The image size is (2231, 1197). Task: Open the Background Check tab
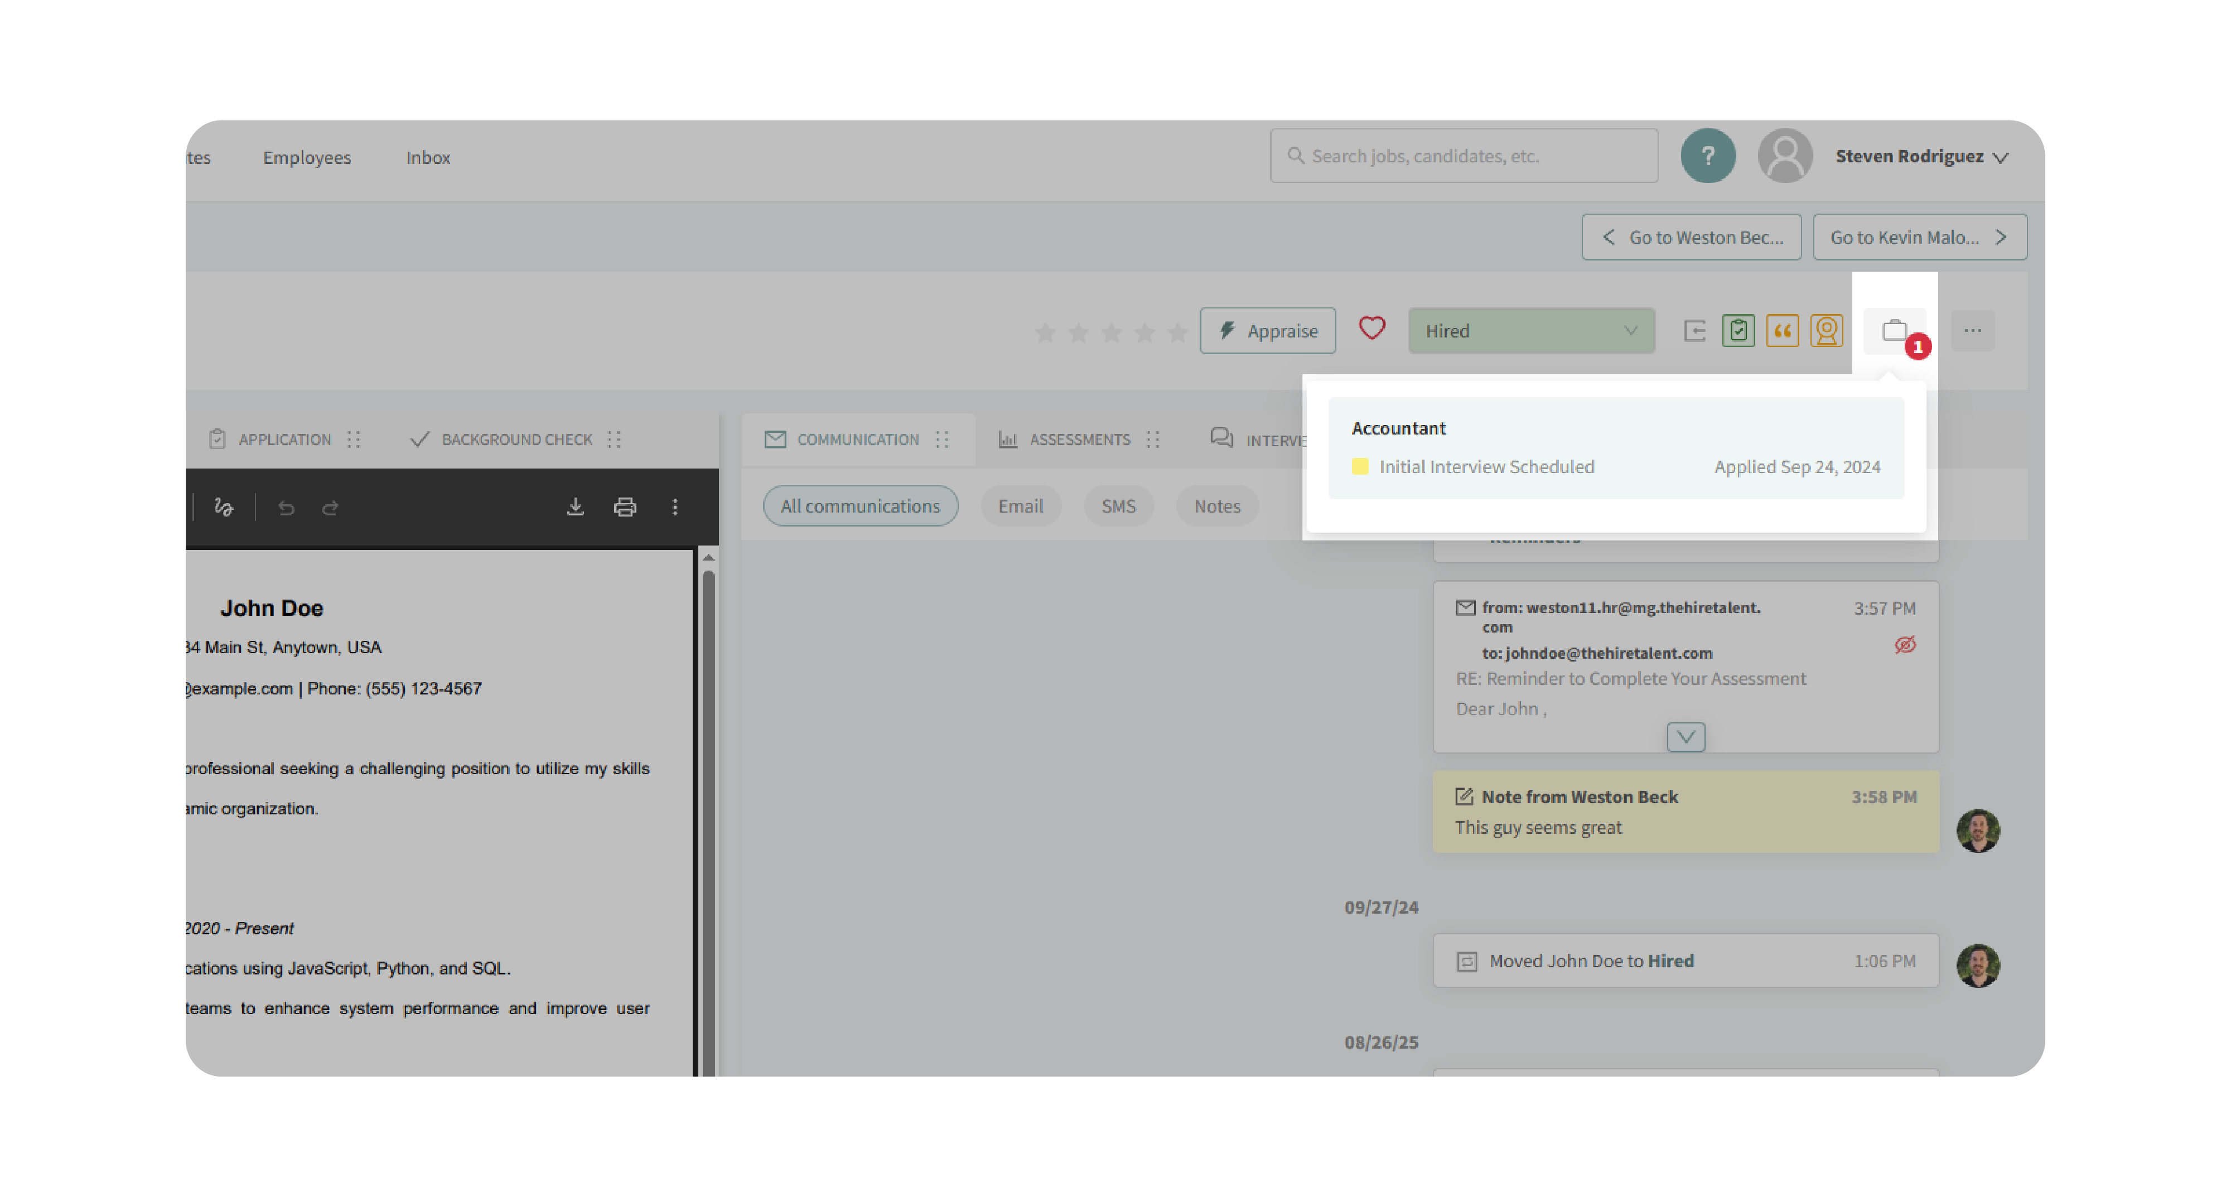coord(516,439)
